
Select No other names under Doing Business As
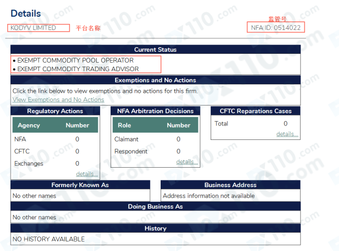point(34,217)
